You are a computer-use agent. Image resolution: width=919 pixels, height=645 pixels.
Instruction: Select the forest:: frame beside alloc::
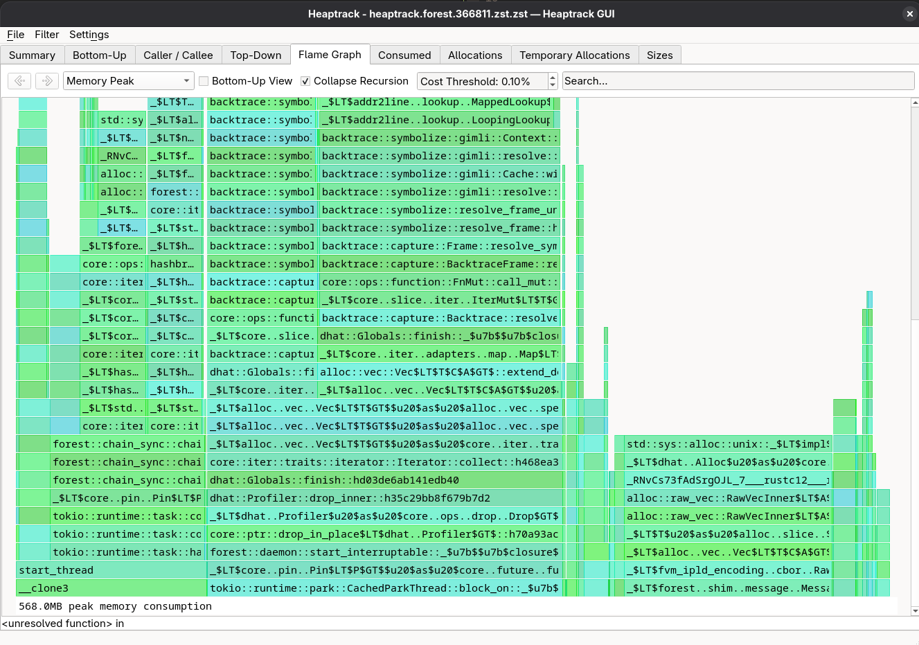[175, 192]
